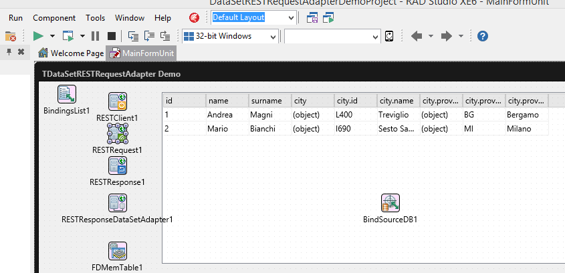Image resolution: width=565 pixels, height=273 pixels.
Task: Select the RESTRequest1 component
Action: pos(118,133)
